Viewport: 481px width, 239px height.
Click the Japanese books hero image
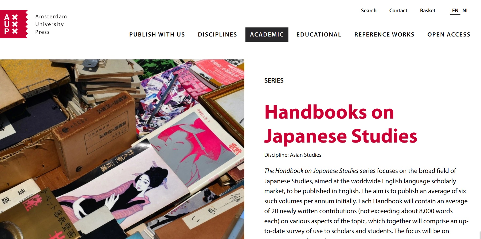click(122, 149)
